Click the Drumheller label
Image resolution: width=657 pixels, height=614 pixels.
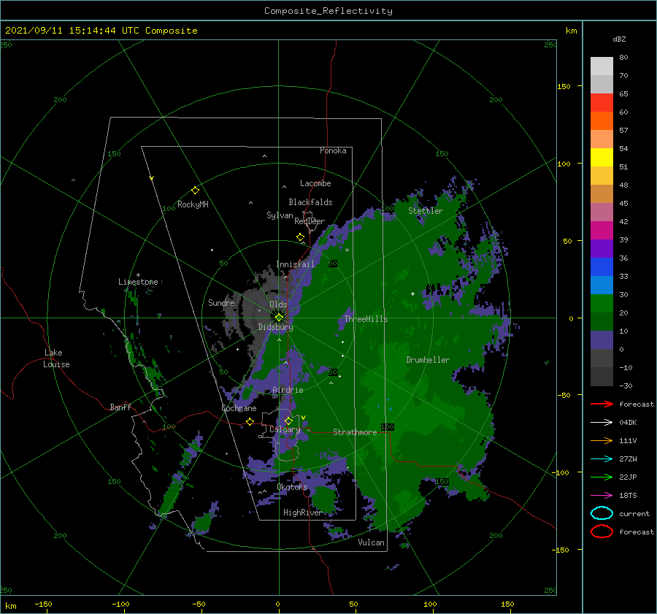(428, 360)
